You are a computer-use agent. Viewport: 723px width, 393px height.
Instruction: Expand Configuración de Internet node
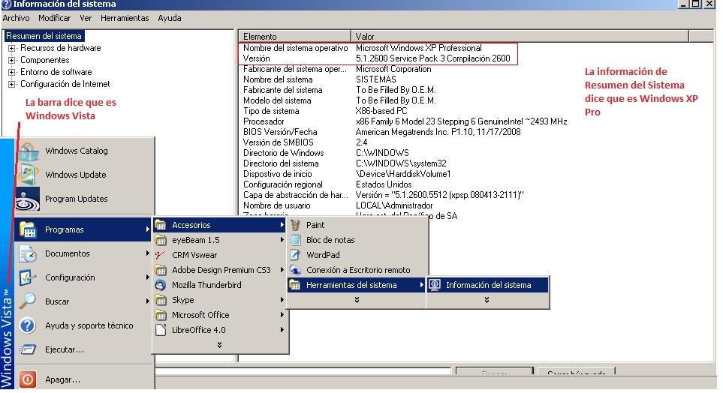click(12, 84)
